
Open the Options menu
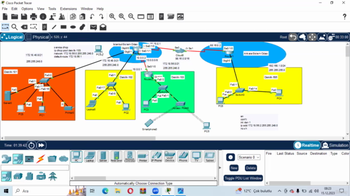coord(27,9)
